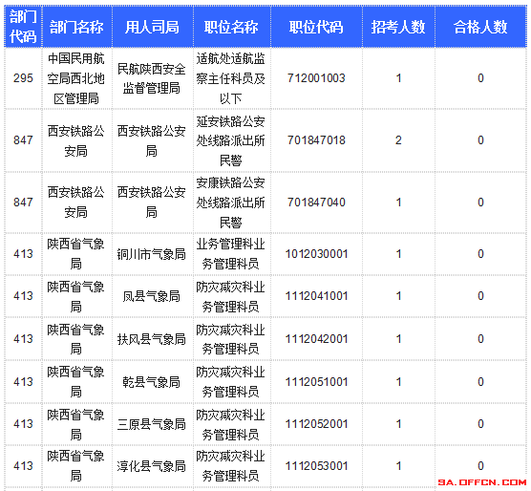Select department code 295 cell
This screenshot has width=531, height=491.
[x=23, y=78]
